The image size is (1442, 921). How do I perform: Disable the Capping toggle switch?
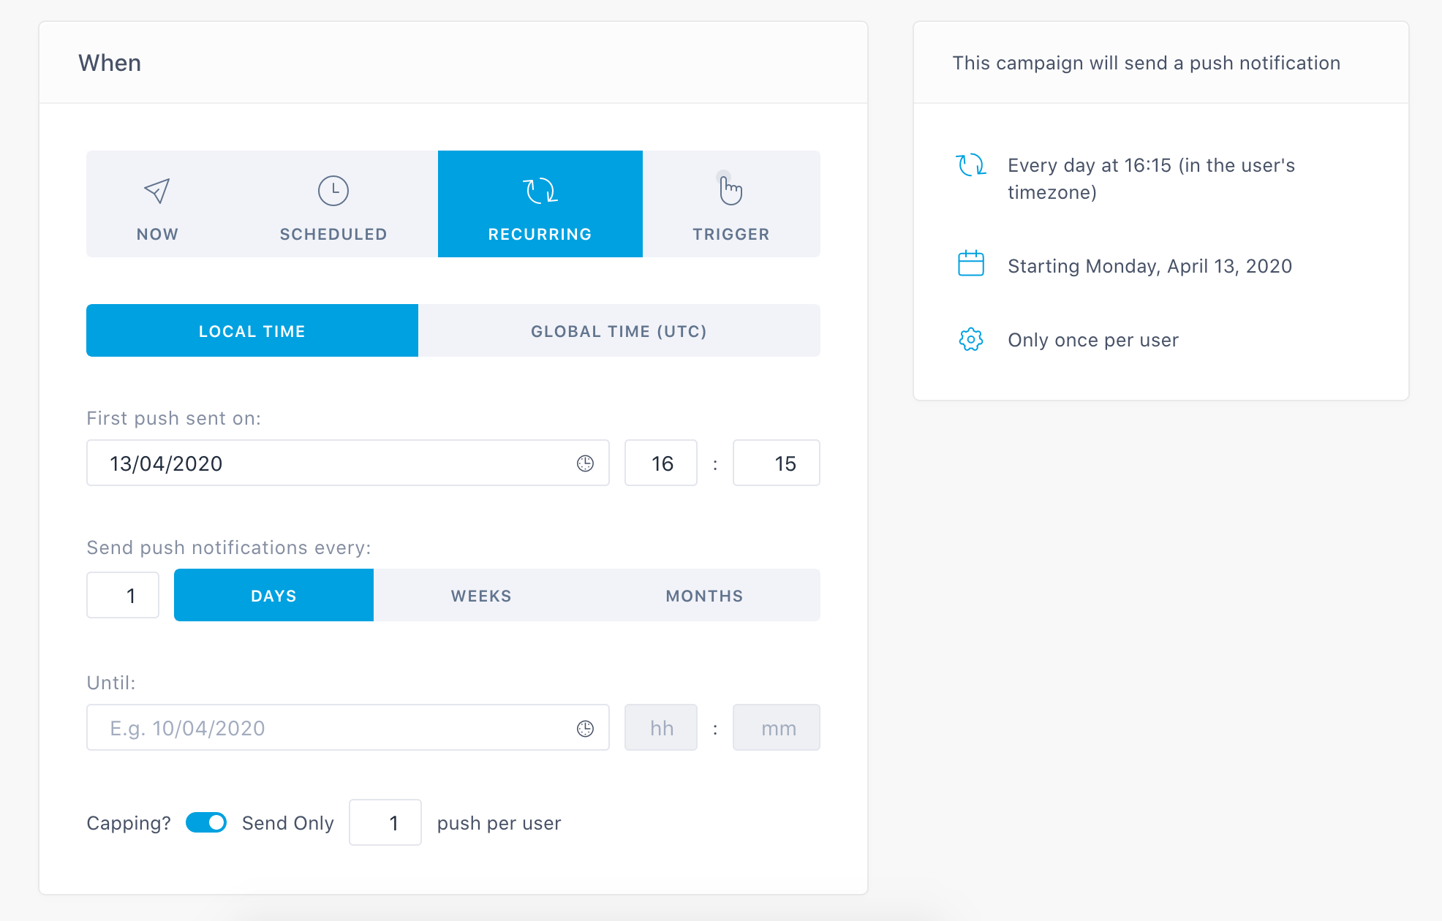click(206, 823)
